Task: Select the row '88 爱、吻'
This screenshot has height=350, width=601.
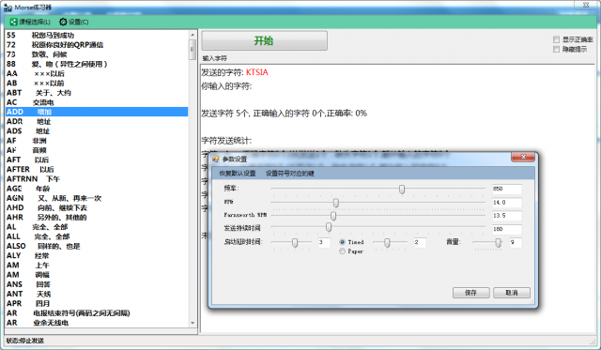Action: (97, 64)
